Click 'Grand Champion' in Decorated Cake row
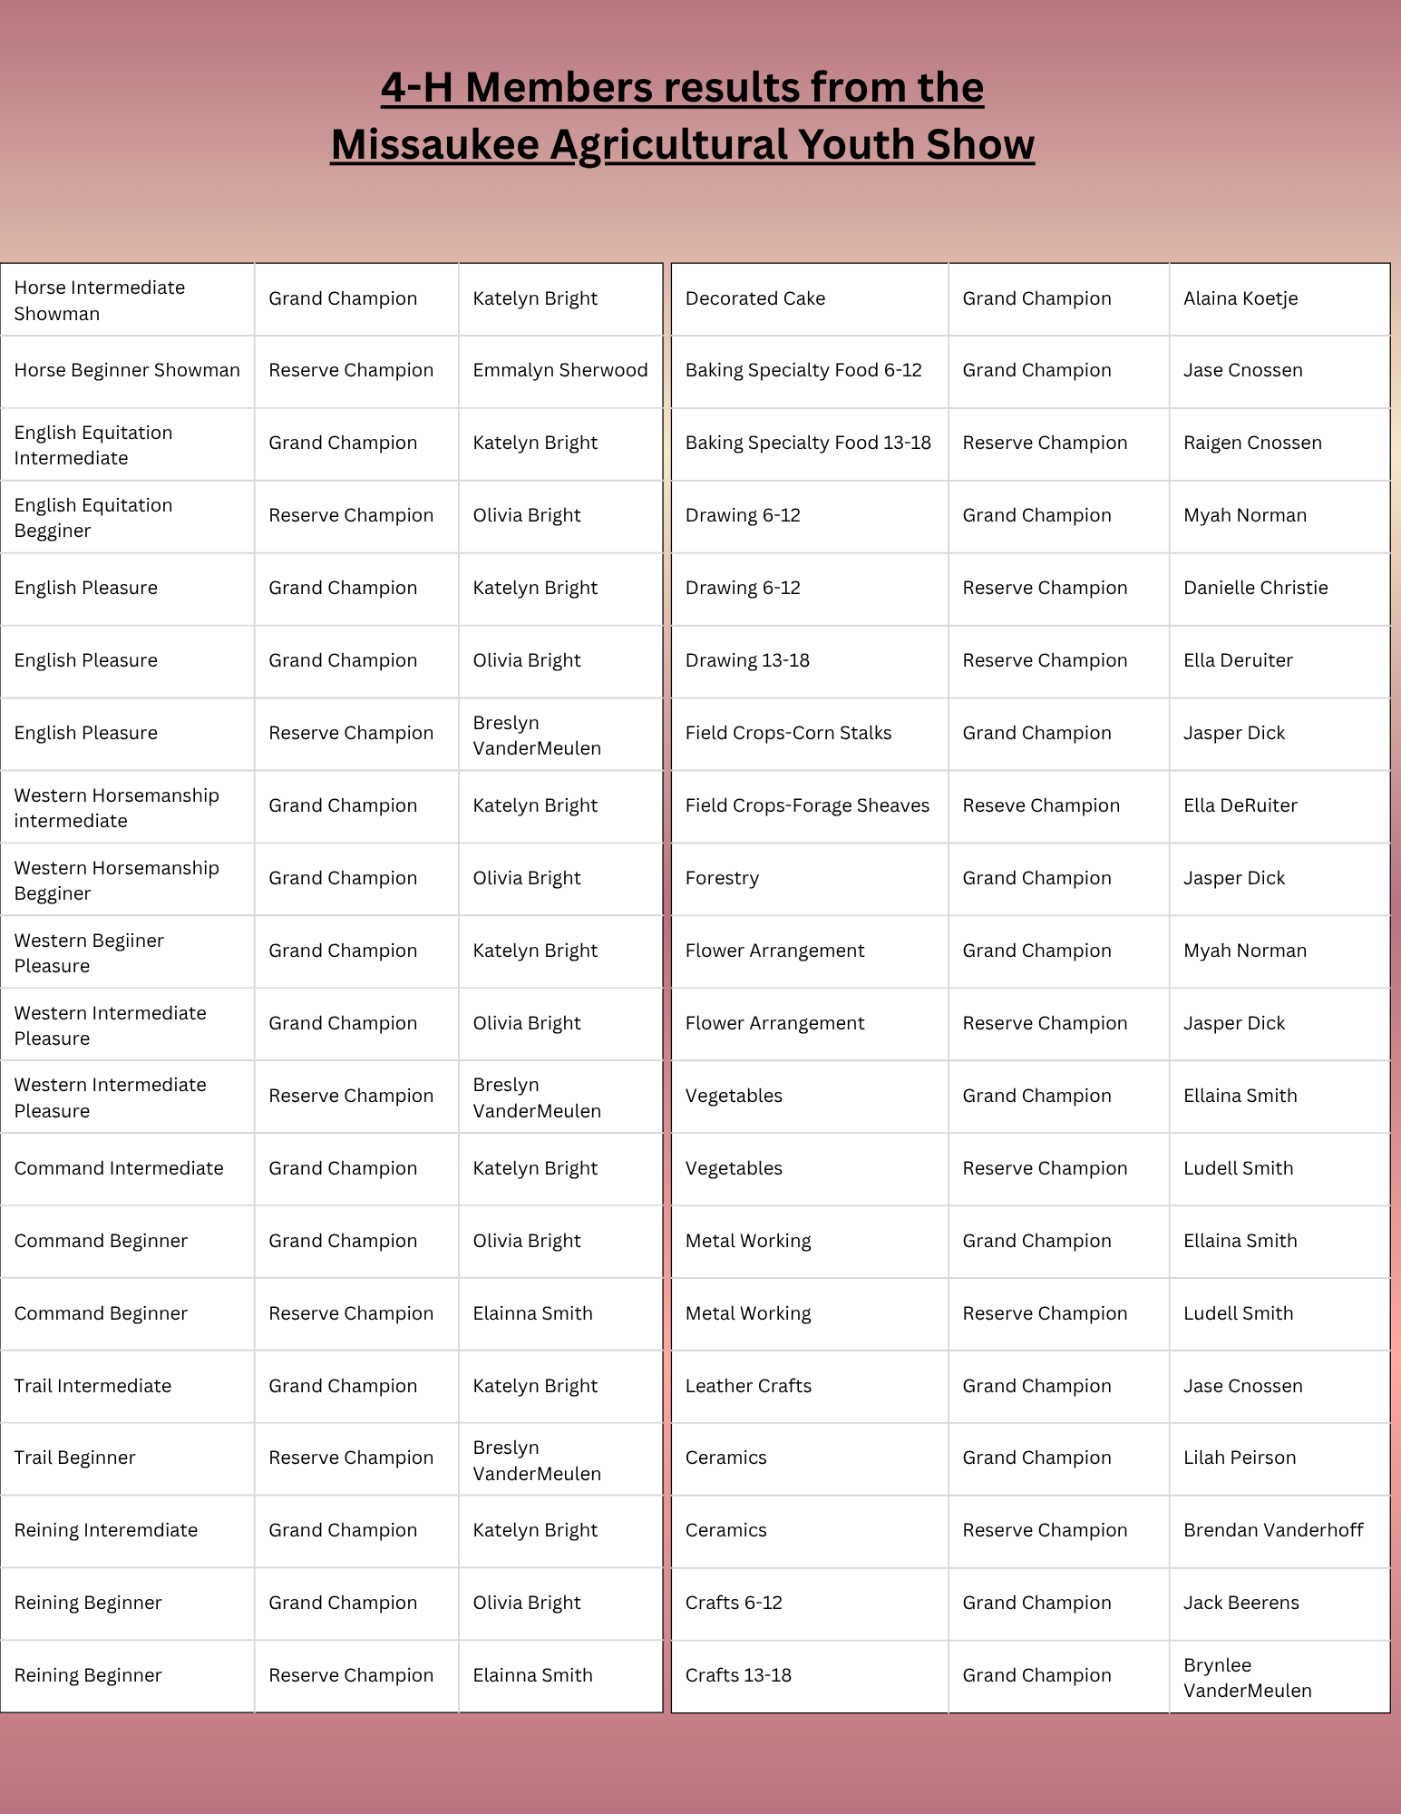The height and width of the screenshot is (1814, 1401). (x=1036, y=299)
